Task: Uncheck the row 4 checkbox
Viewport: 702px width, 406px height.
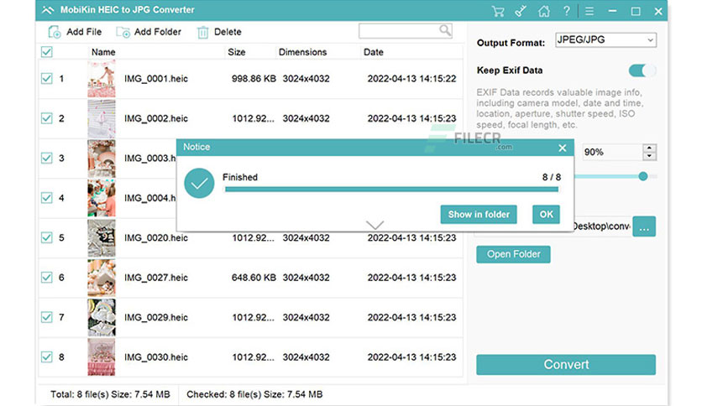Action: click(46, 198)
